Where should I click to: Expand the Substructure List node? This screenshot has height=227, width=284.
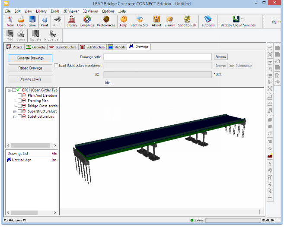point(15,117)
